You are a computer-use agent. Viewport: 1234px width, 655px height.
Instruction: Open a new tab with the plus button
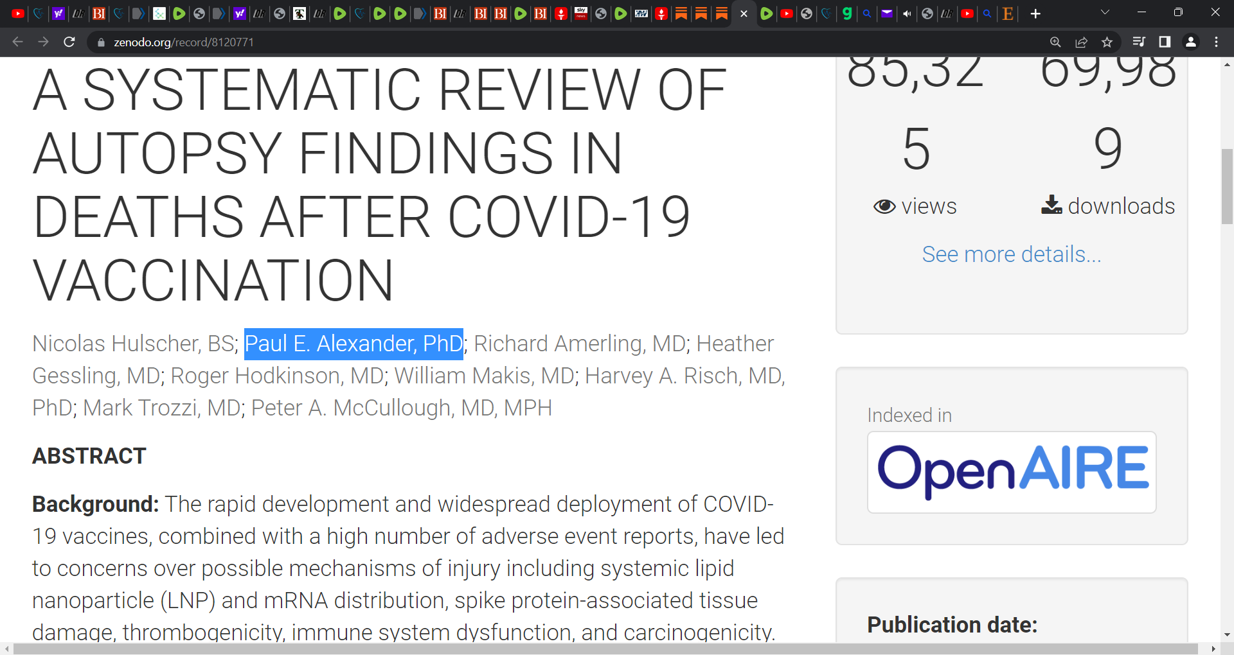[1035, 13]
